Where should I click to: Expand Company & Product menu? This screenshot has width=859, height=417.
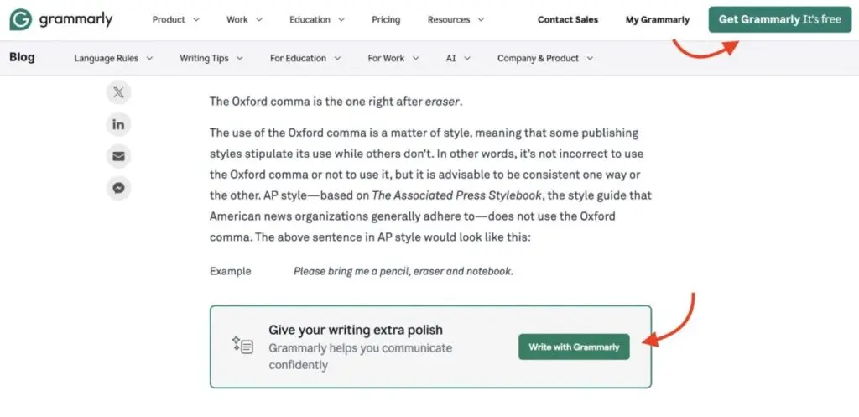click(544, 59)
